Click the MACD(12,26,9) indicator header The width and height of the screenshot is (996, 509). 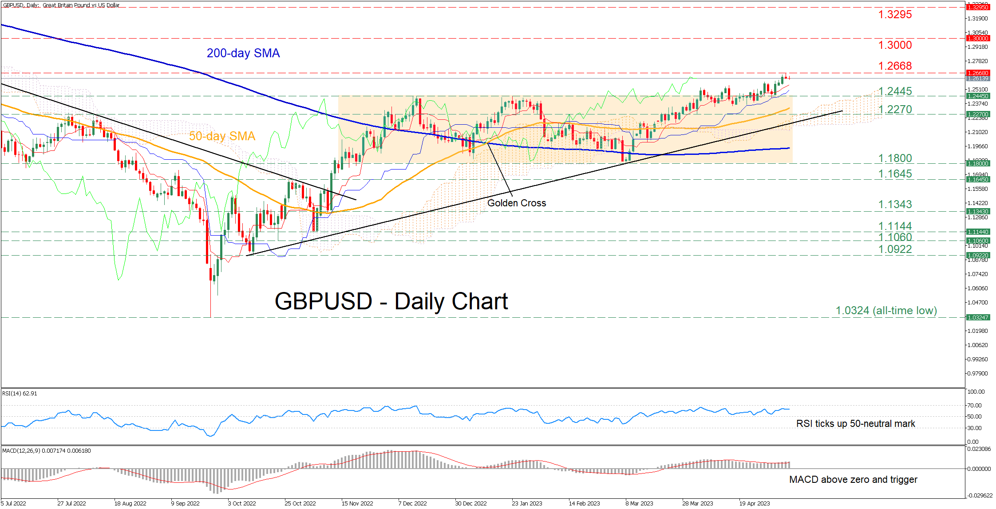tap(46, 451)
